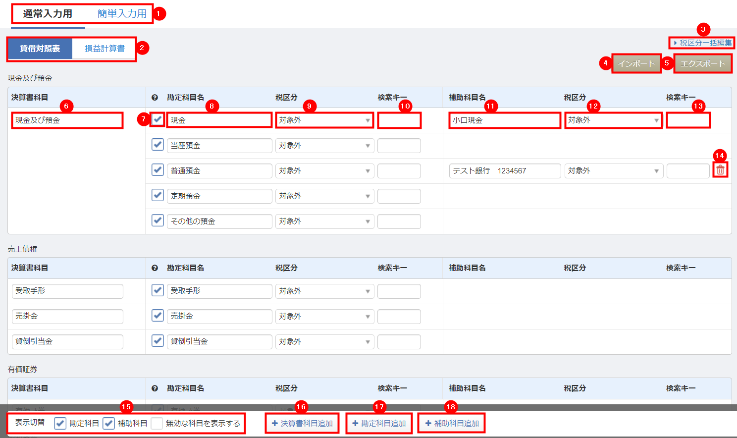Click 貸倒引当金 決算書科目 input field
Viewport: 737px width, 438px height.
pos(67,342)
